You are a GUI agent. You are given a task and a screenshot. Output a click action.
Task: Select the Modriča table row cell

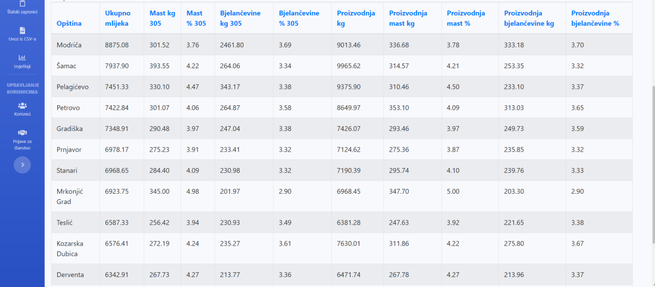tap(69, 45)
